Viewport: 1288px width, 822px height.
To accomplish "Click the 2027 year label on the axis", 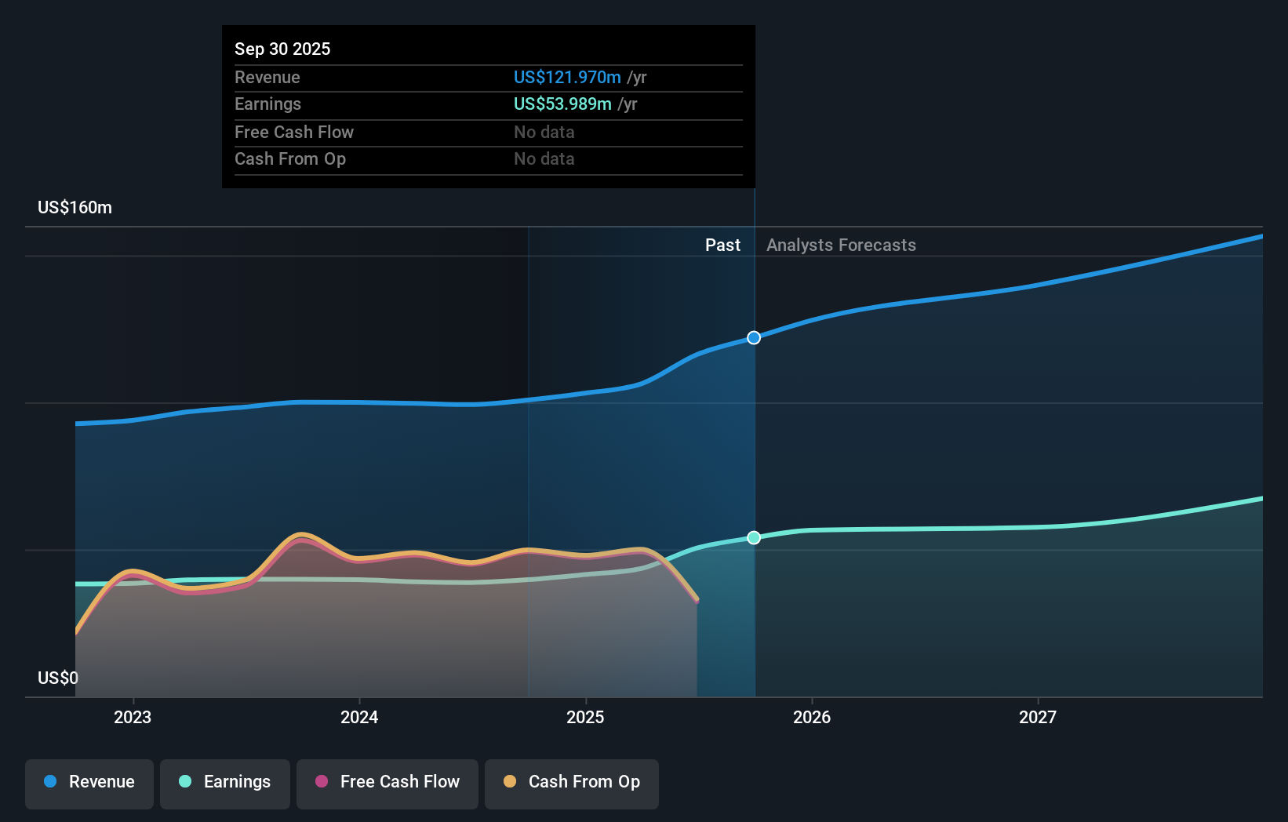I will coord(1039,717).
